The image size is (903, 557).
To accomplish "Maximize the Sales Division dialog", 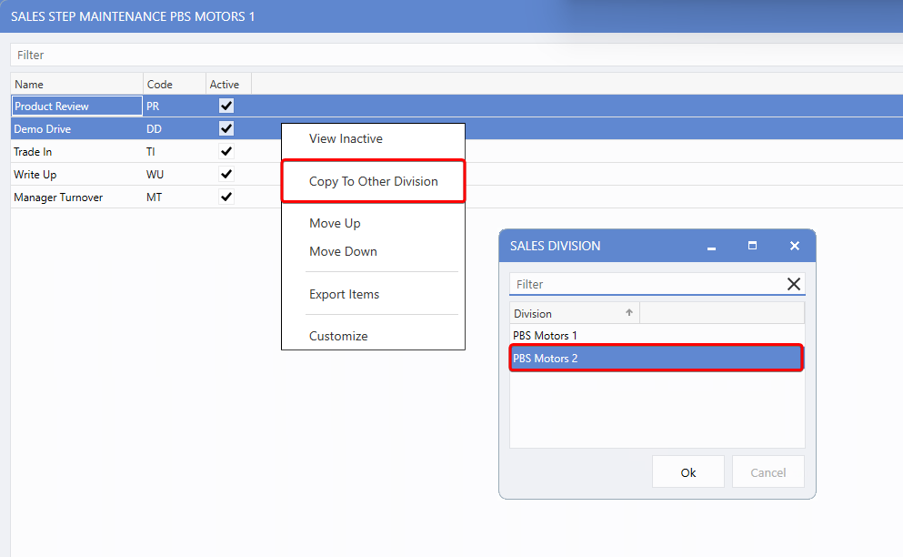I will [x=752, y=246].
